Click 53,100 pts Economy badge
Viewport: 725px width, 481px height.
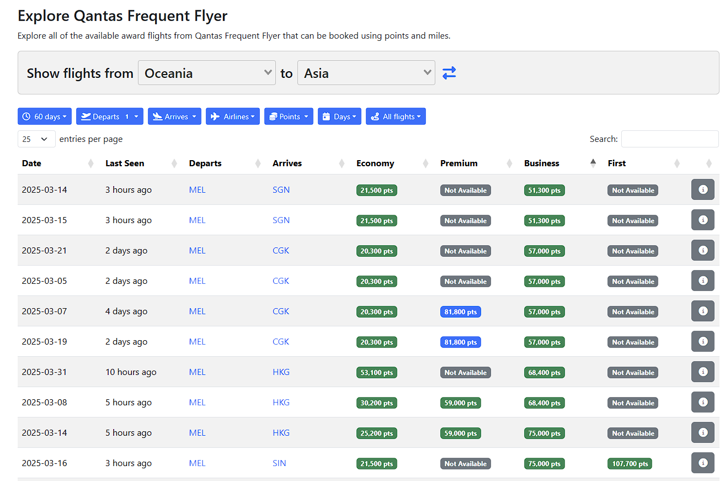[377, 373]
